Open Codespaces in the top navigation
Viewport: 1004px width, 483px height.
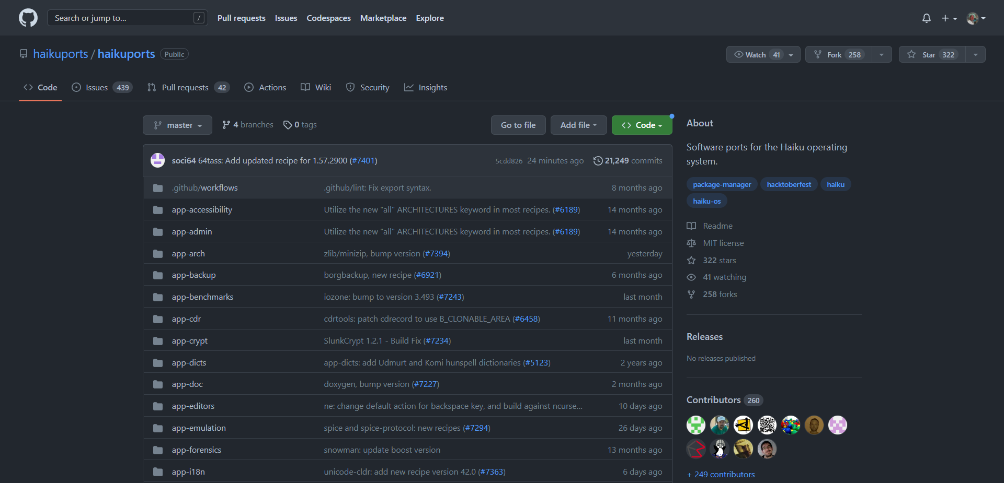(328, 18)
